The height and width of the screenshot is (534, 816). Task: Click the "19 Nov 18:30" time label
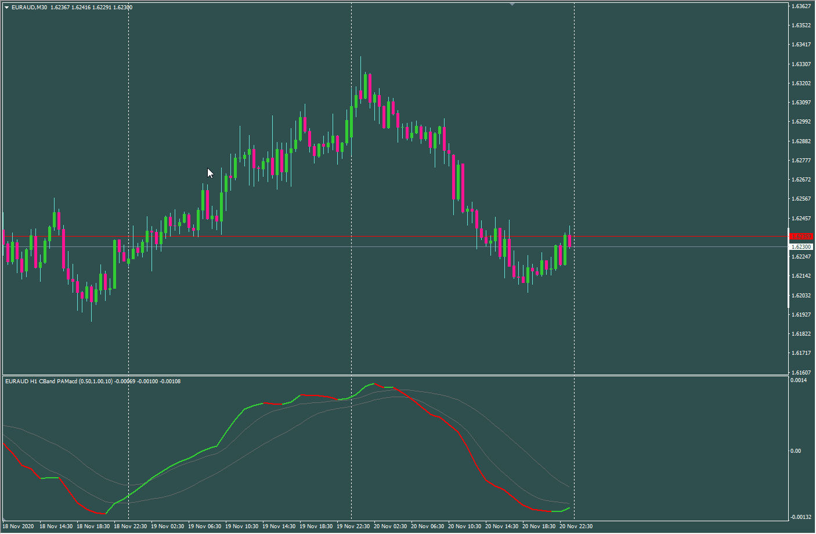[316, 526]
